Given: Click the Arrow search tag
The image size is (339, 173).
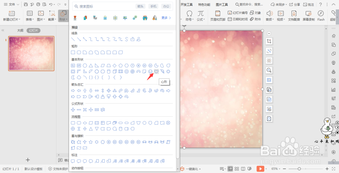Looking at the screenshot, I should [x=140, y=6].
